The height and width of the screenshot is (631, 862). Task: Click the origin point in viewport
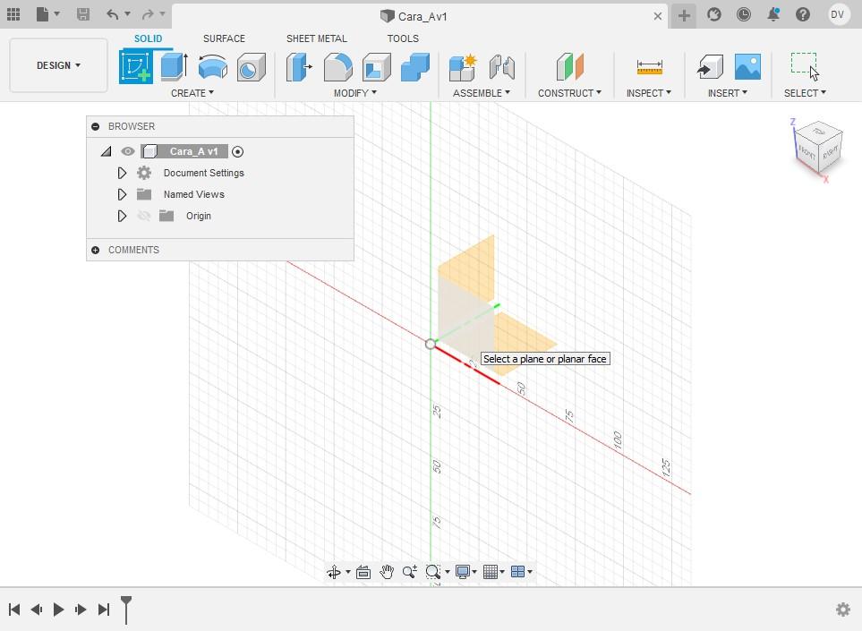pos(431,344)
